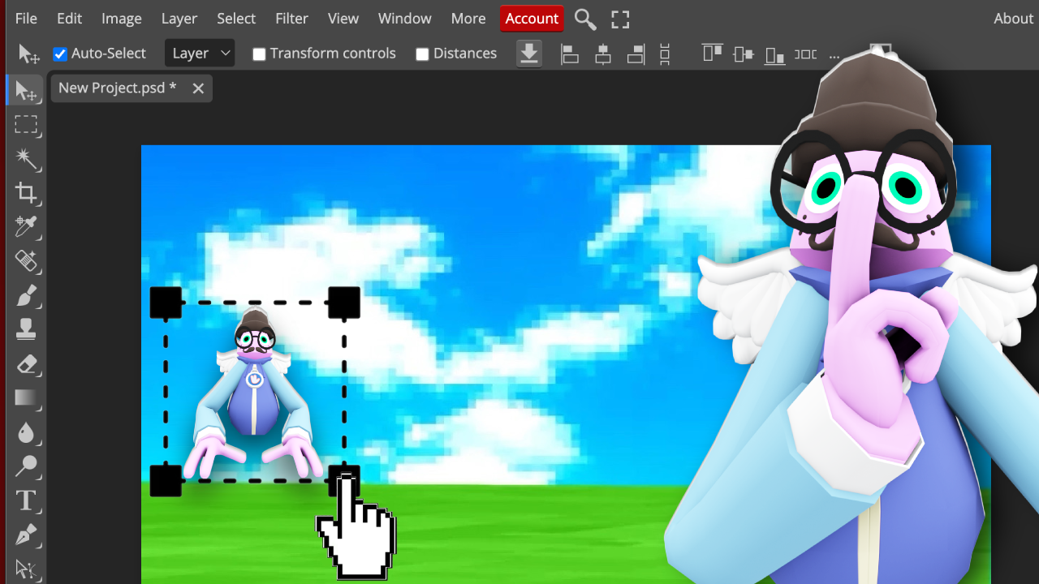Image resolution: width=1039 pixels, height=584 pixels.
Task: Enable the Transform controls checkbox
Action: tap(259, 54)
